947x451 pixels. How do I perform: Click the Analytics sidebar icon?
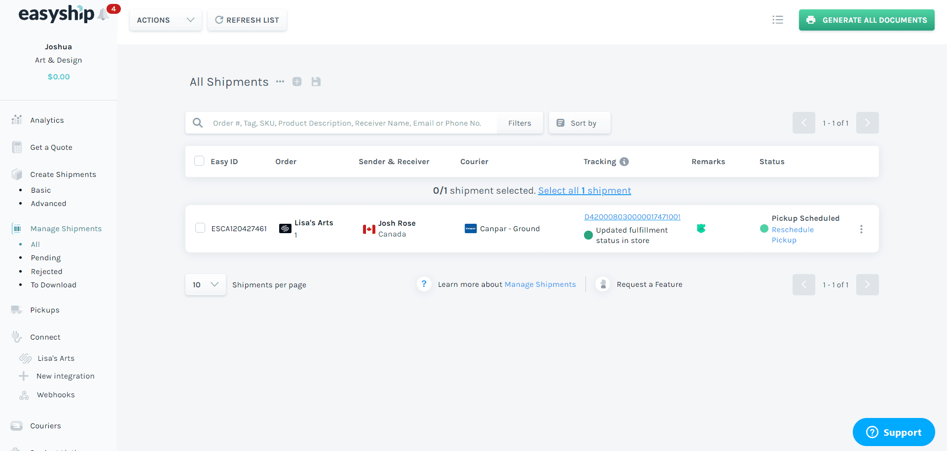point(17,120)
